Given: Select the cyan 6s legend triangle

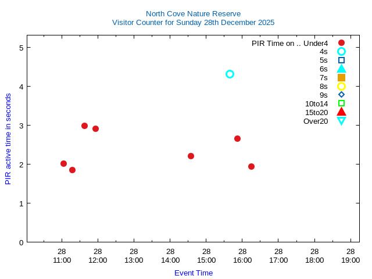Looking at the screenshot, I should tap(341, 69).
